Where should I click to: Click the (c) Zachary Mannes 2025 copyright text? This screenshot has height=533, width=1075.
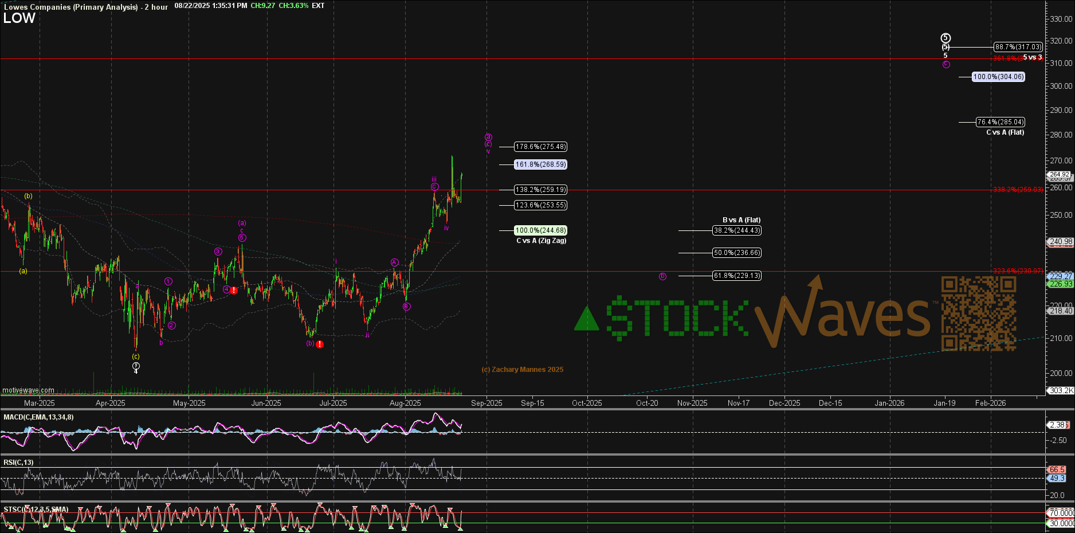(523, 370)
